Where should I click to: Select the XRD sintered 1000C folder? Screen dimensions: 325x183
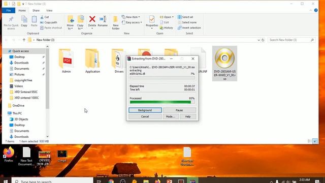[26, 98]
